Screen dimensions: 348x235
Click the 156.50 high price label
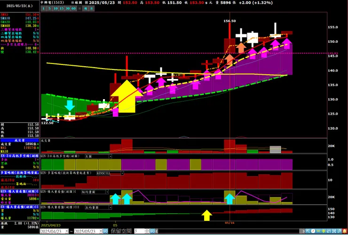(229, 21)
